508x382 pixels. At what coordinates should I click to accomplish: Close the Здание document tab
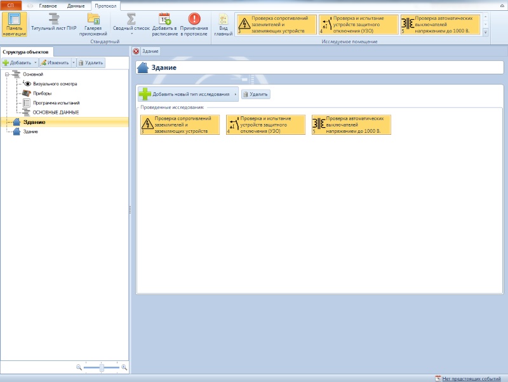pos(136,51)
